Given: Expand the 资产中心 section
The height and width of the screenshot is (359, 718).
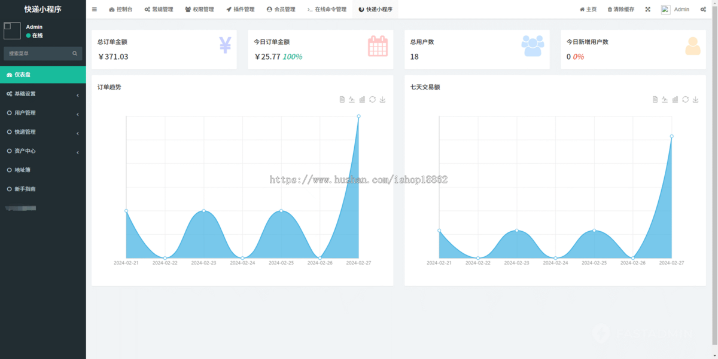Looking at the screenshot, I should [42, 151].
